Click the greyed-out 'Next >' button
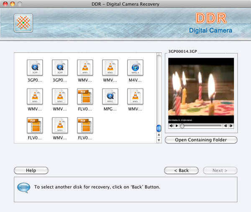Screen dimensions: 251x212 pyautogui.click(x=220, y=171)
